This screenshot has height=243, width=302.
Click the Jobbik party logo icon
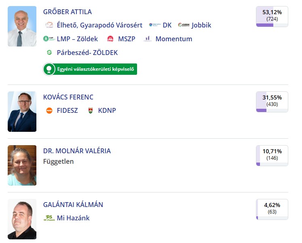(184, 25)
